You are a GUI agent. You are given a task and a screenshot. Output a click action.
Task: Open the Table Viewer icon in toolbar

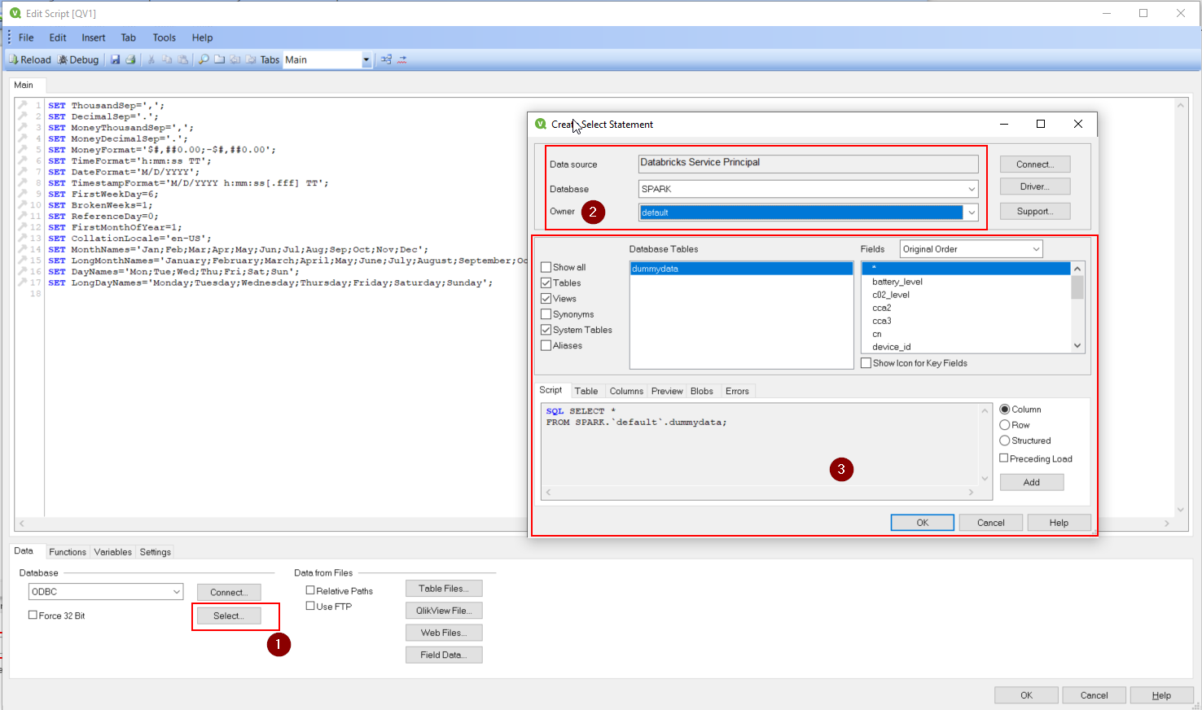(x=386, y=59)
